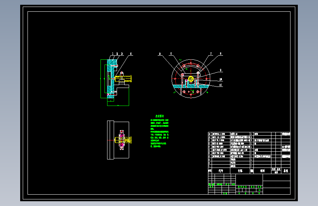Click the 代号 header cell in parts table

221,171
